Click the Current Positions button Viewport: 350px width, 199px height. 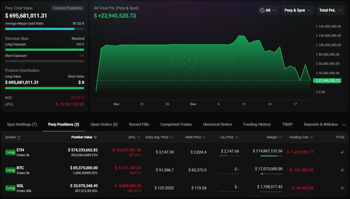tap(68, 8)
